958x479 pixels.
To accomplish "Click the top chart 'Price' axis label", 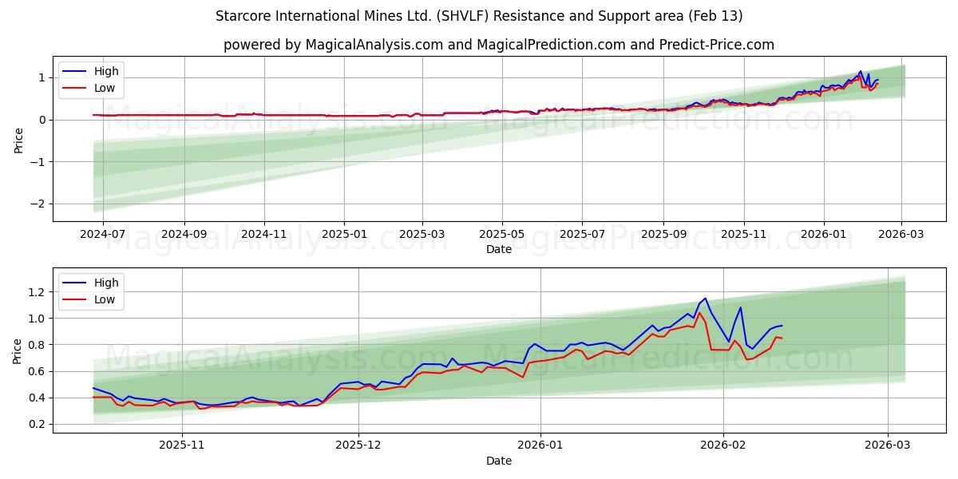I will click(18, 139).
